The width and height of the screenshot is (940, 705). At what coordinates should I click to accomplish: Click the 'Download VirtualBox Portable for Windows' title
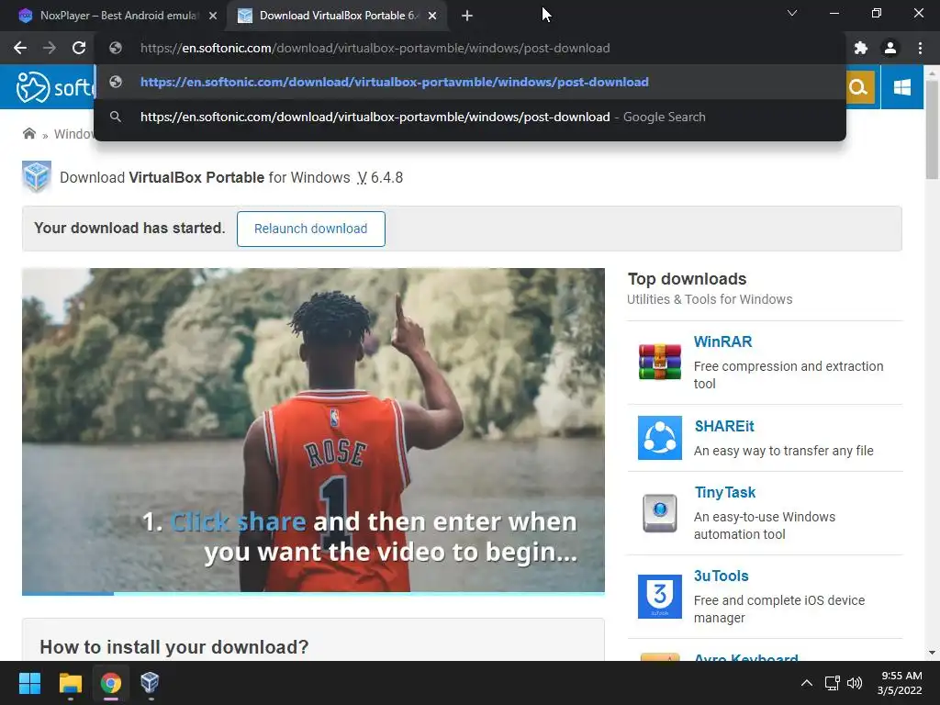(205, 177)
